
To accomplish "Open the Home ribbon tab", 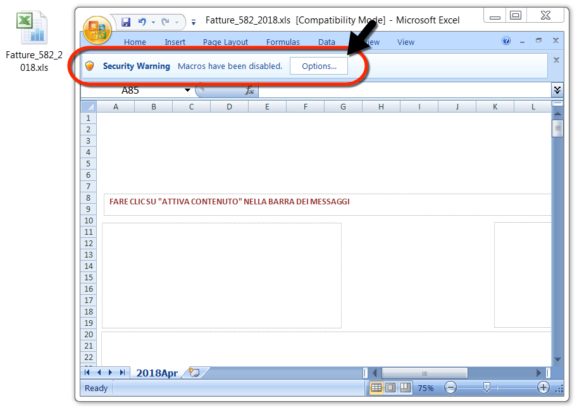I will [x=135, y=42].
